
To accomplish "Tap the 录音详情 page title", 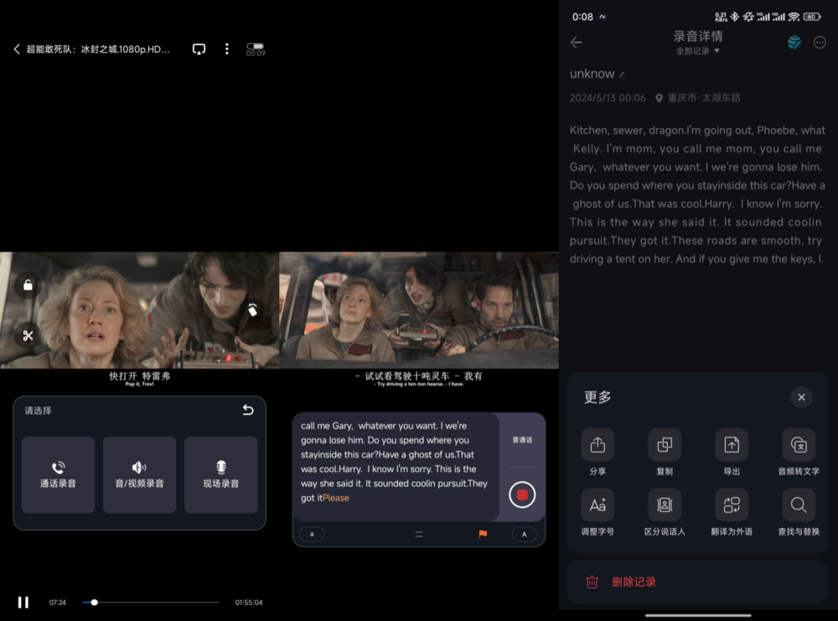I will coord(698,36).
